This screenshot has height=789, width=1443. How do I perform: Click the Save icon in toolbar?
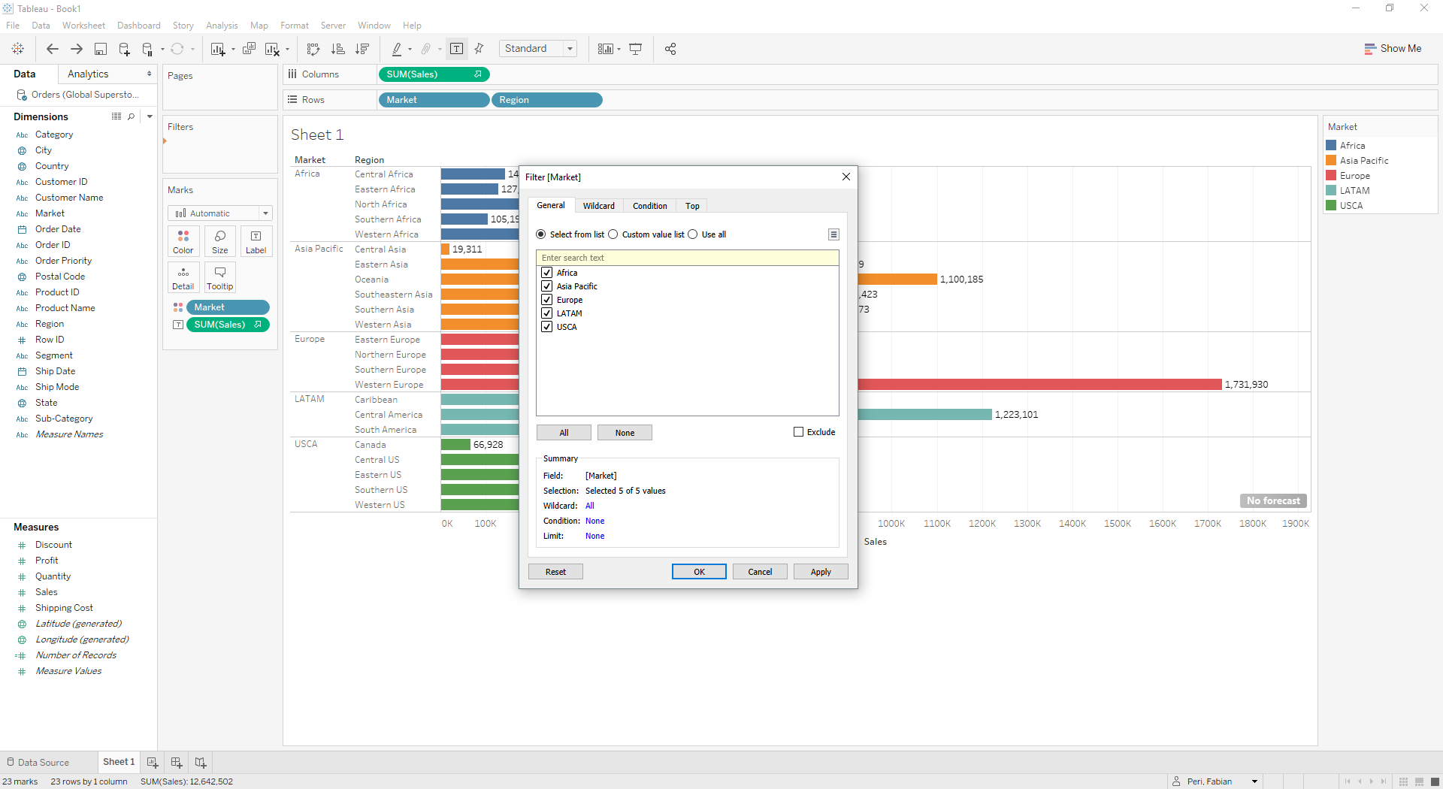pos(100,49)
